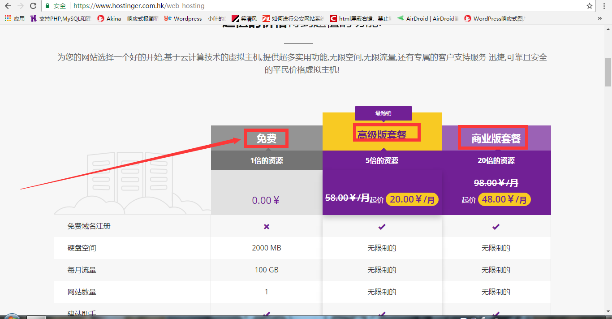The width and height of the screenshot is (612, 319).
Task: Reload the page with the refresh icon
Action: [33, 6]
